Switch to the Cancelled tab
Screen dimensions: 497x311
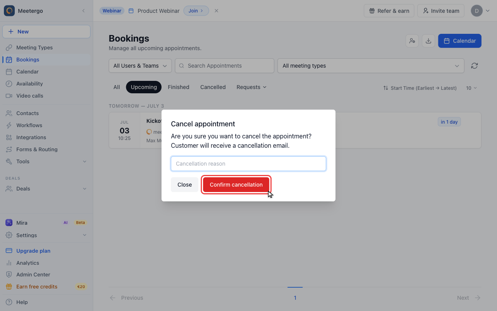coord(213,87)
